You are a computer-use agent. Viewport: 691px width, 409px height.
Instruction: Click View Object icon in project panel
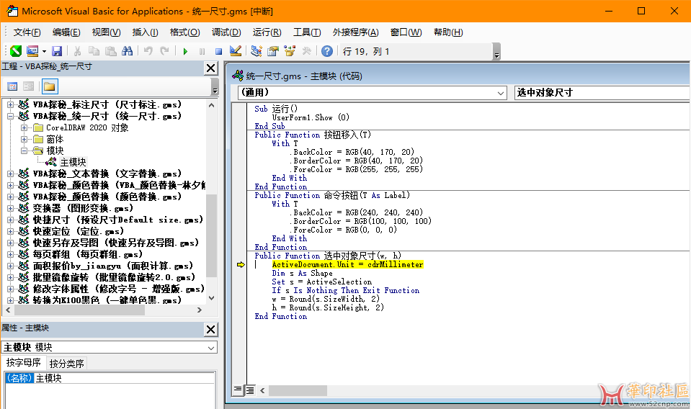pos(29,86)
